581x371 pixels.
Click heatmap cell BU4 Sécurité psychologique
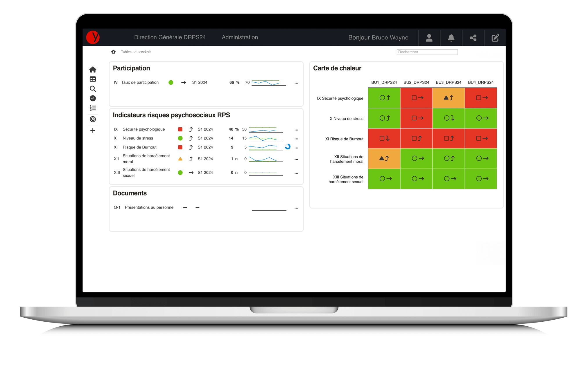click(x=481, y=98)
